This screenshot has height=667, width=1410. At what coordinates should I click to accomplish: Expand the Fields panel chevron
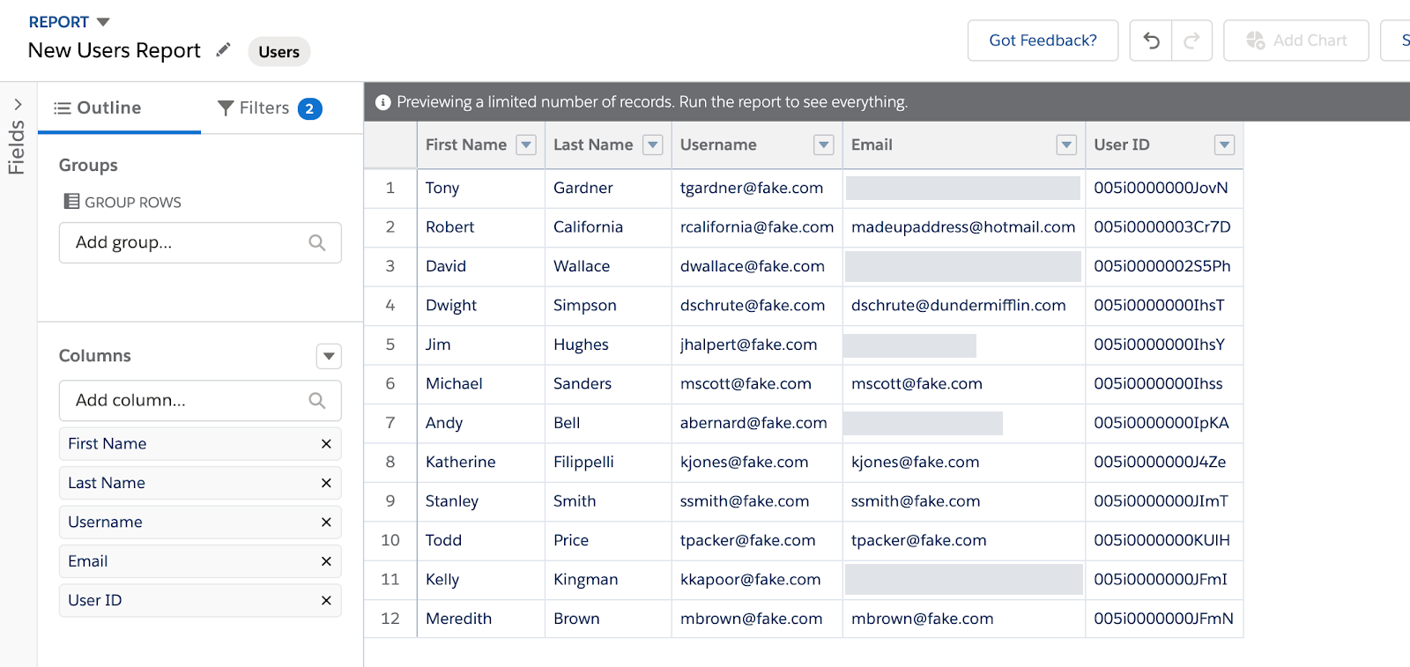[18, 105]
